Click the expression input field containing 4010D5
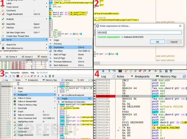This screenshot has height=139, width=187. 139,33
